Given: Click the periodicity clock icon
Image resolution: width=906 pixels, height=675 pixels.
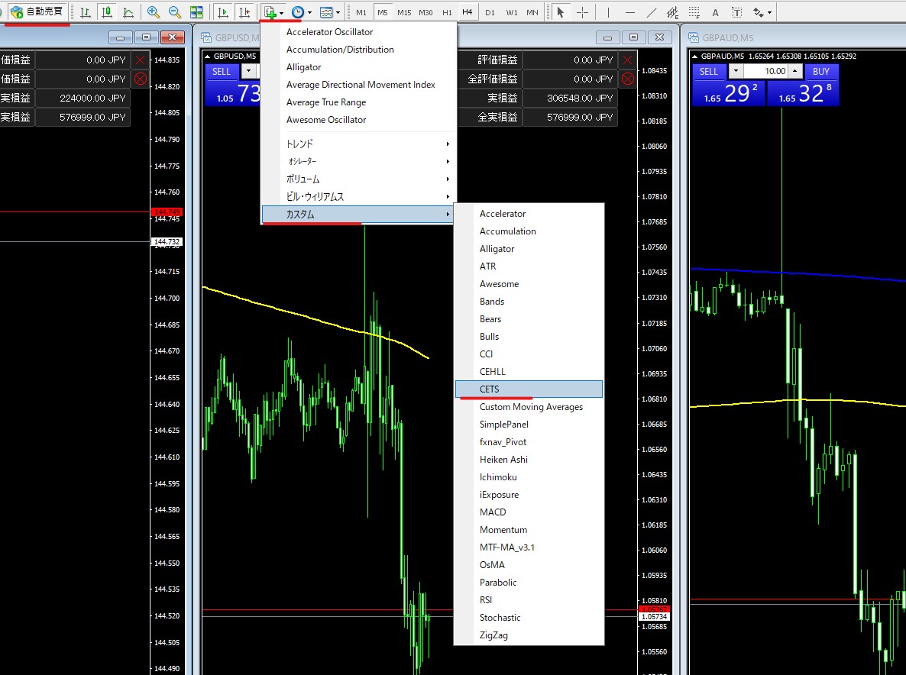Looking at the screenshot, I should tap(298, 12).
